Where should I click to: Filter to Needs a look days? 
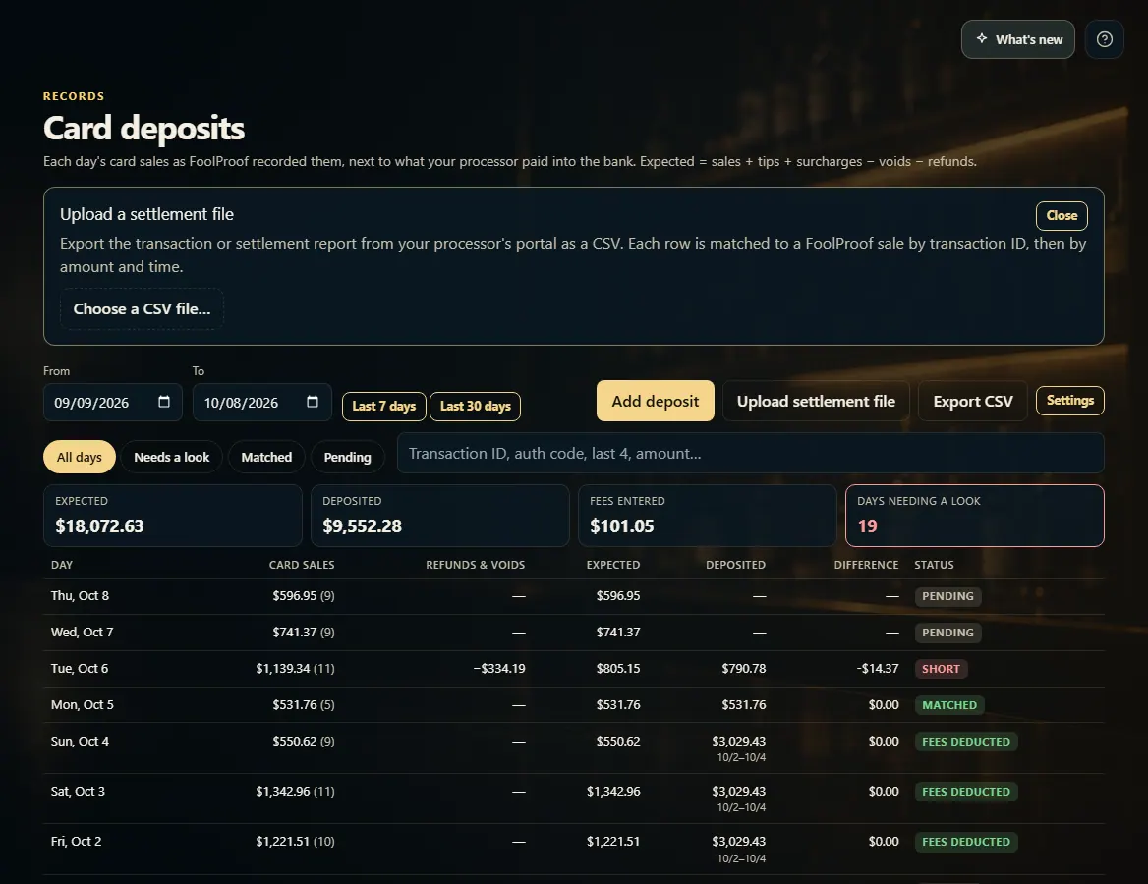point(171,457)
